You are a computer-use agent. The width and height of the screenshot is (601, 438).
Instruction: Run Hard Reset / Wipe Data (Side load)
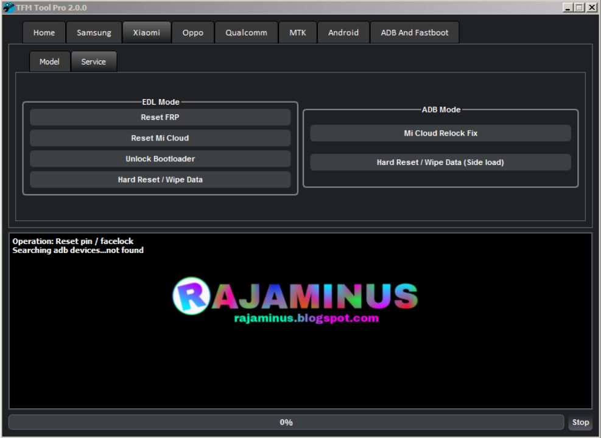coord(440,162)
